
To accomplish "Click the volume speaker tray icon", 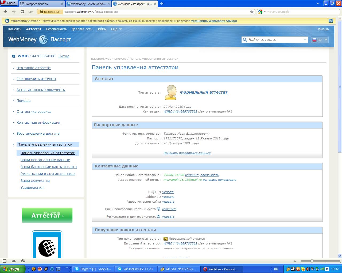I will [x=308, y=269].
